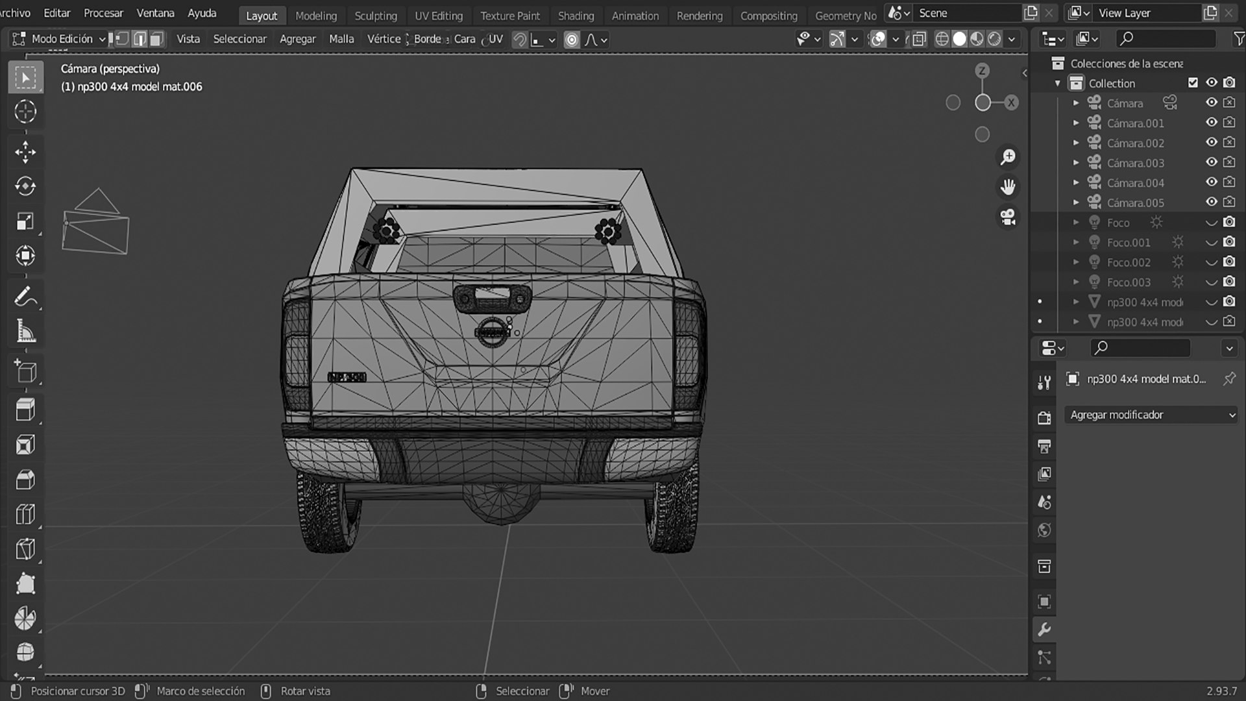Screen dimensions: 1246x701
Task: Switch to vertex select mode
Action: (x=122, y=40)
